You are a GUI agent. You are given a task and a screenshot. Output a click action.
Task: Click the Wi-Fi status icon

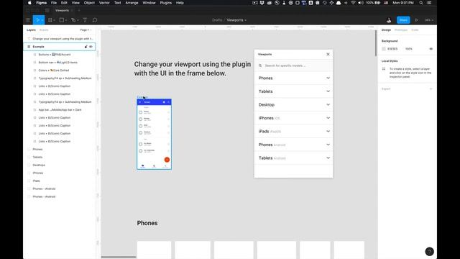click(353, 3)
